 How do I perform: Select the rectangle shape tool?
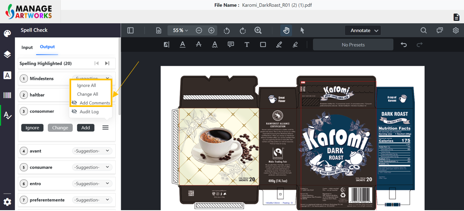(x=263, y=45)
